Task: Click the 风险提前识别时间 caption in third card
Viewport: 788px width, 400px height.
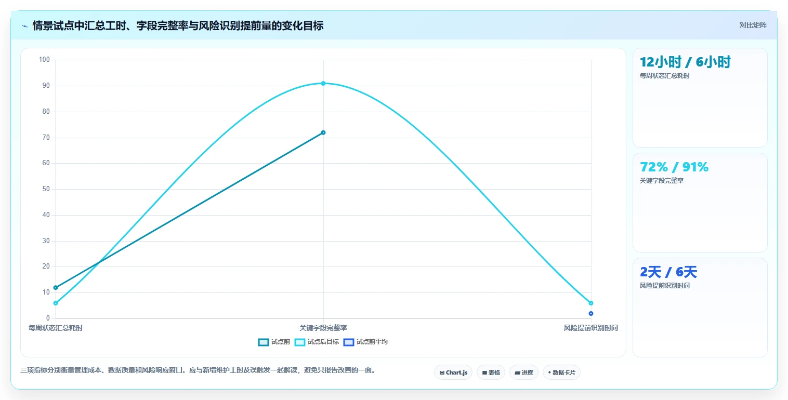Action: (665, 286)
